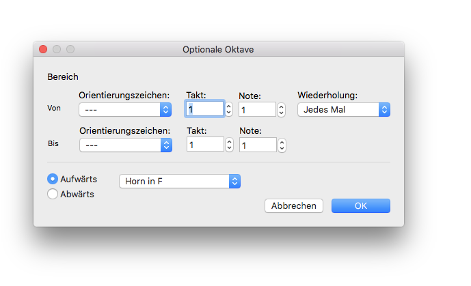471x286 pixels.
Task: Open the Wiederholung Jedes Mal dropdown
Action: click(x=344, y=109)
